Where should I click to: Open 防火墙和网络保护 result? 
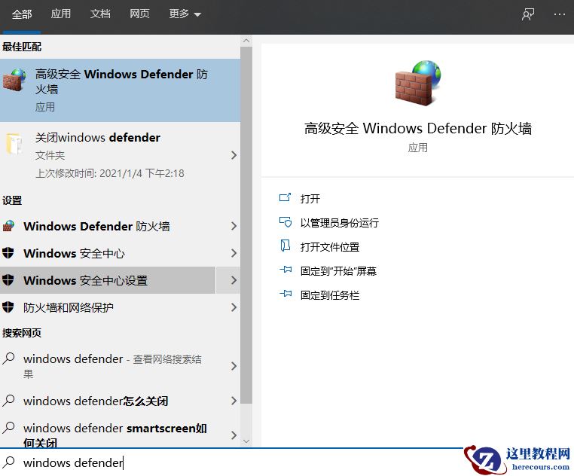tap(120, 307)
